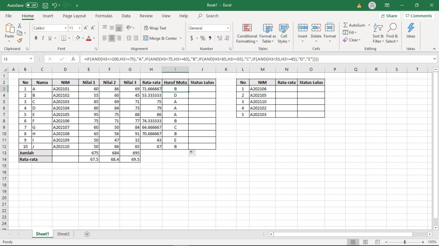Toggle Wrap Text for selected cell
Viewport: 439px width, 246px height.
(x=155, y=28)
